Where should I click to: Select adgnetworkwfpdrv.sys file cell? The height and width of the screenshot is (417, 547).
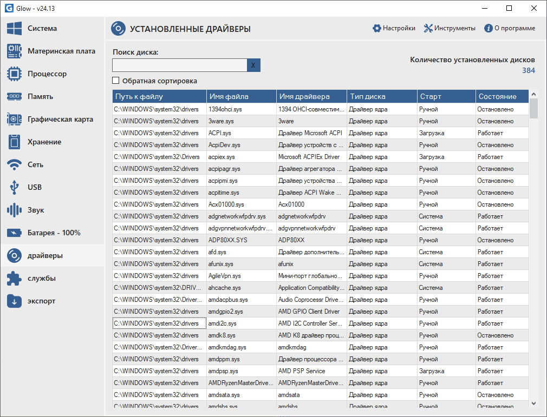(x=242, y=216)
